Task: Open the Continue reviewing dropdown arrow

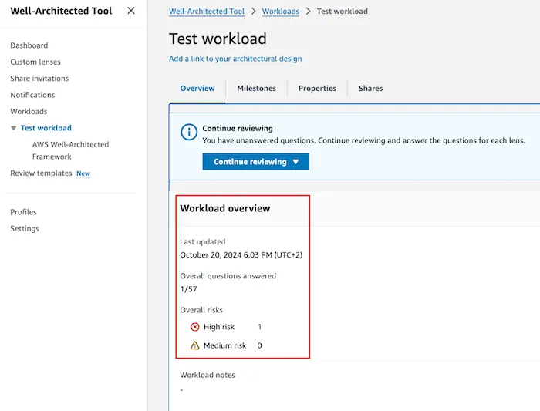Action: click(x=295, y=162)
